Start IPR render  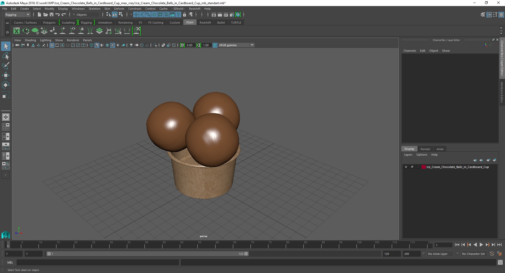coord(226,15)
